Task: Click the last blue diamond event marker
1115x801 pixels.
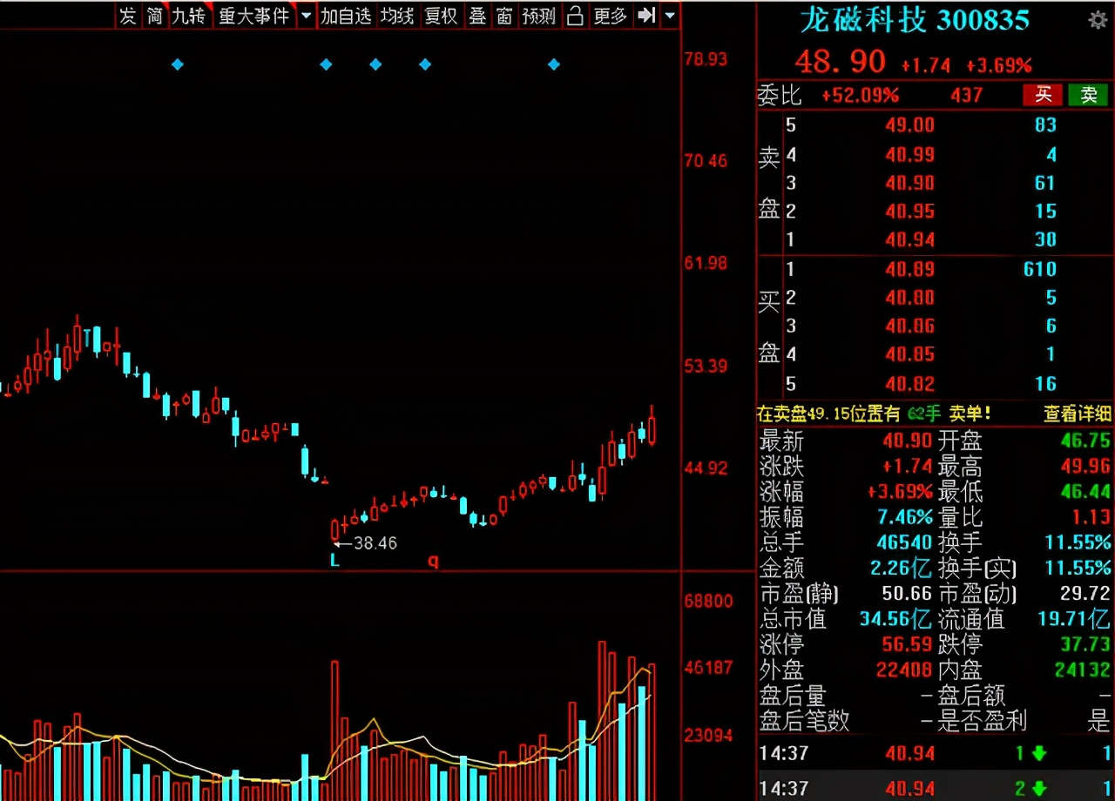Action: tap(553, 64)
